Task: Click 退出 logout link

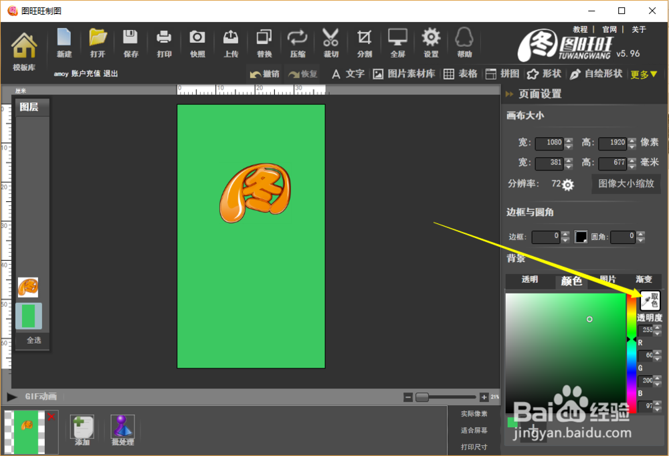Action: pos(110,74)
